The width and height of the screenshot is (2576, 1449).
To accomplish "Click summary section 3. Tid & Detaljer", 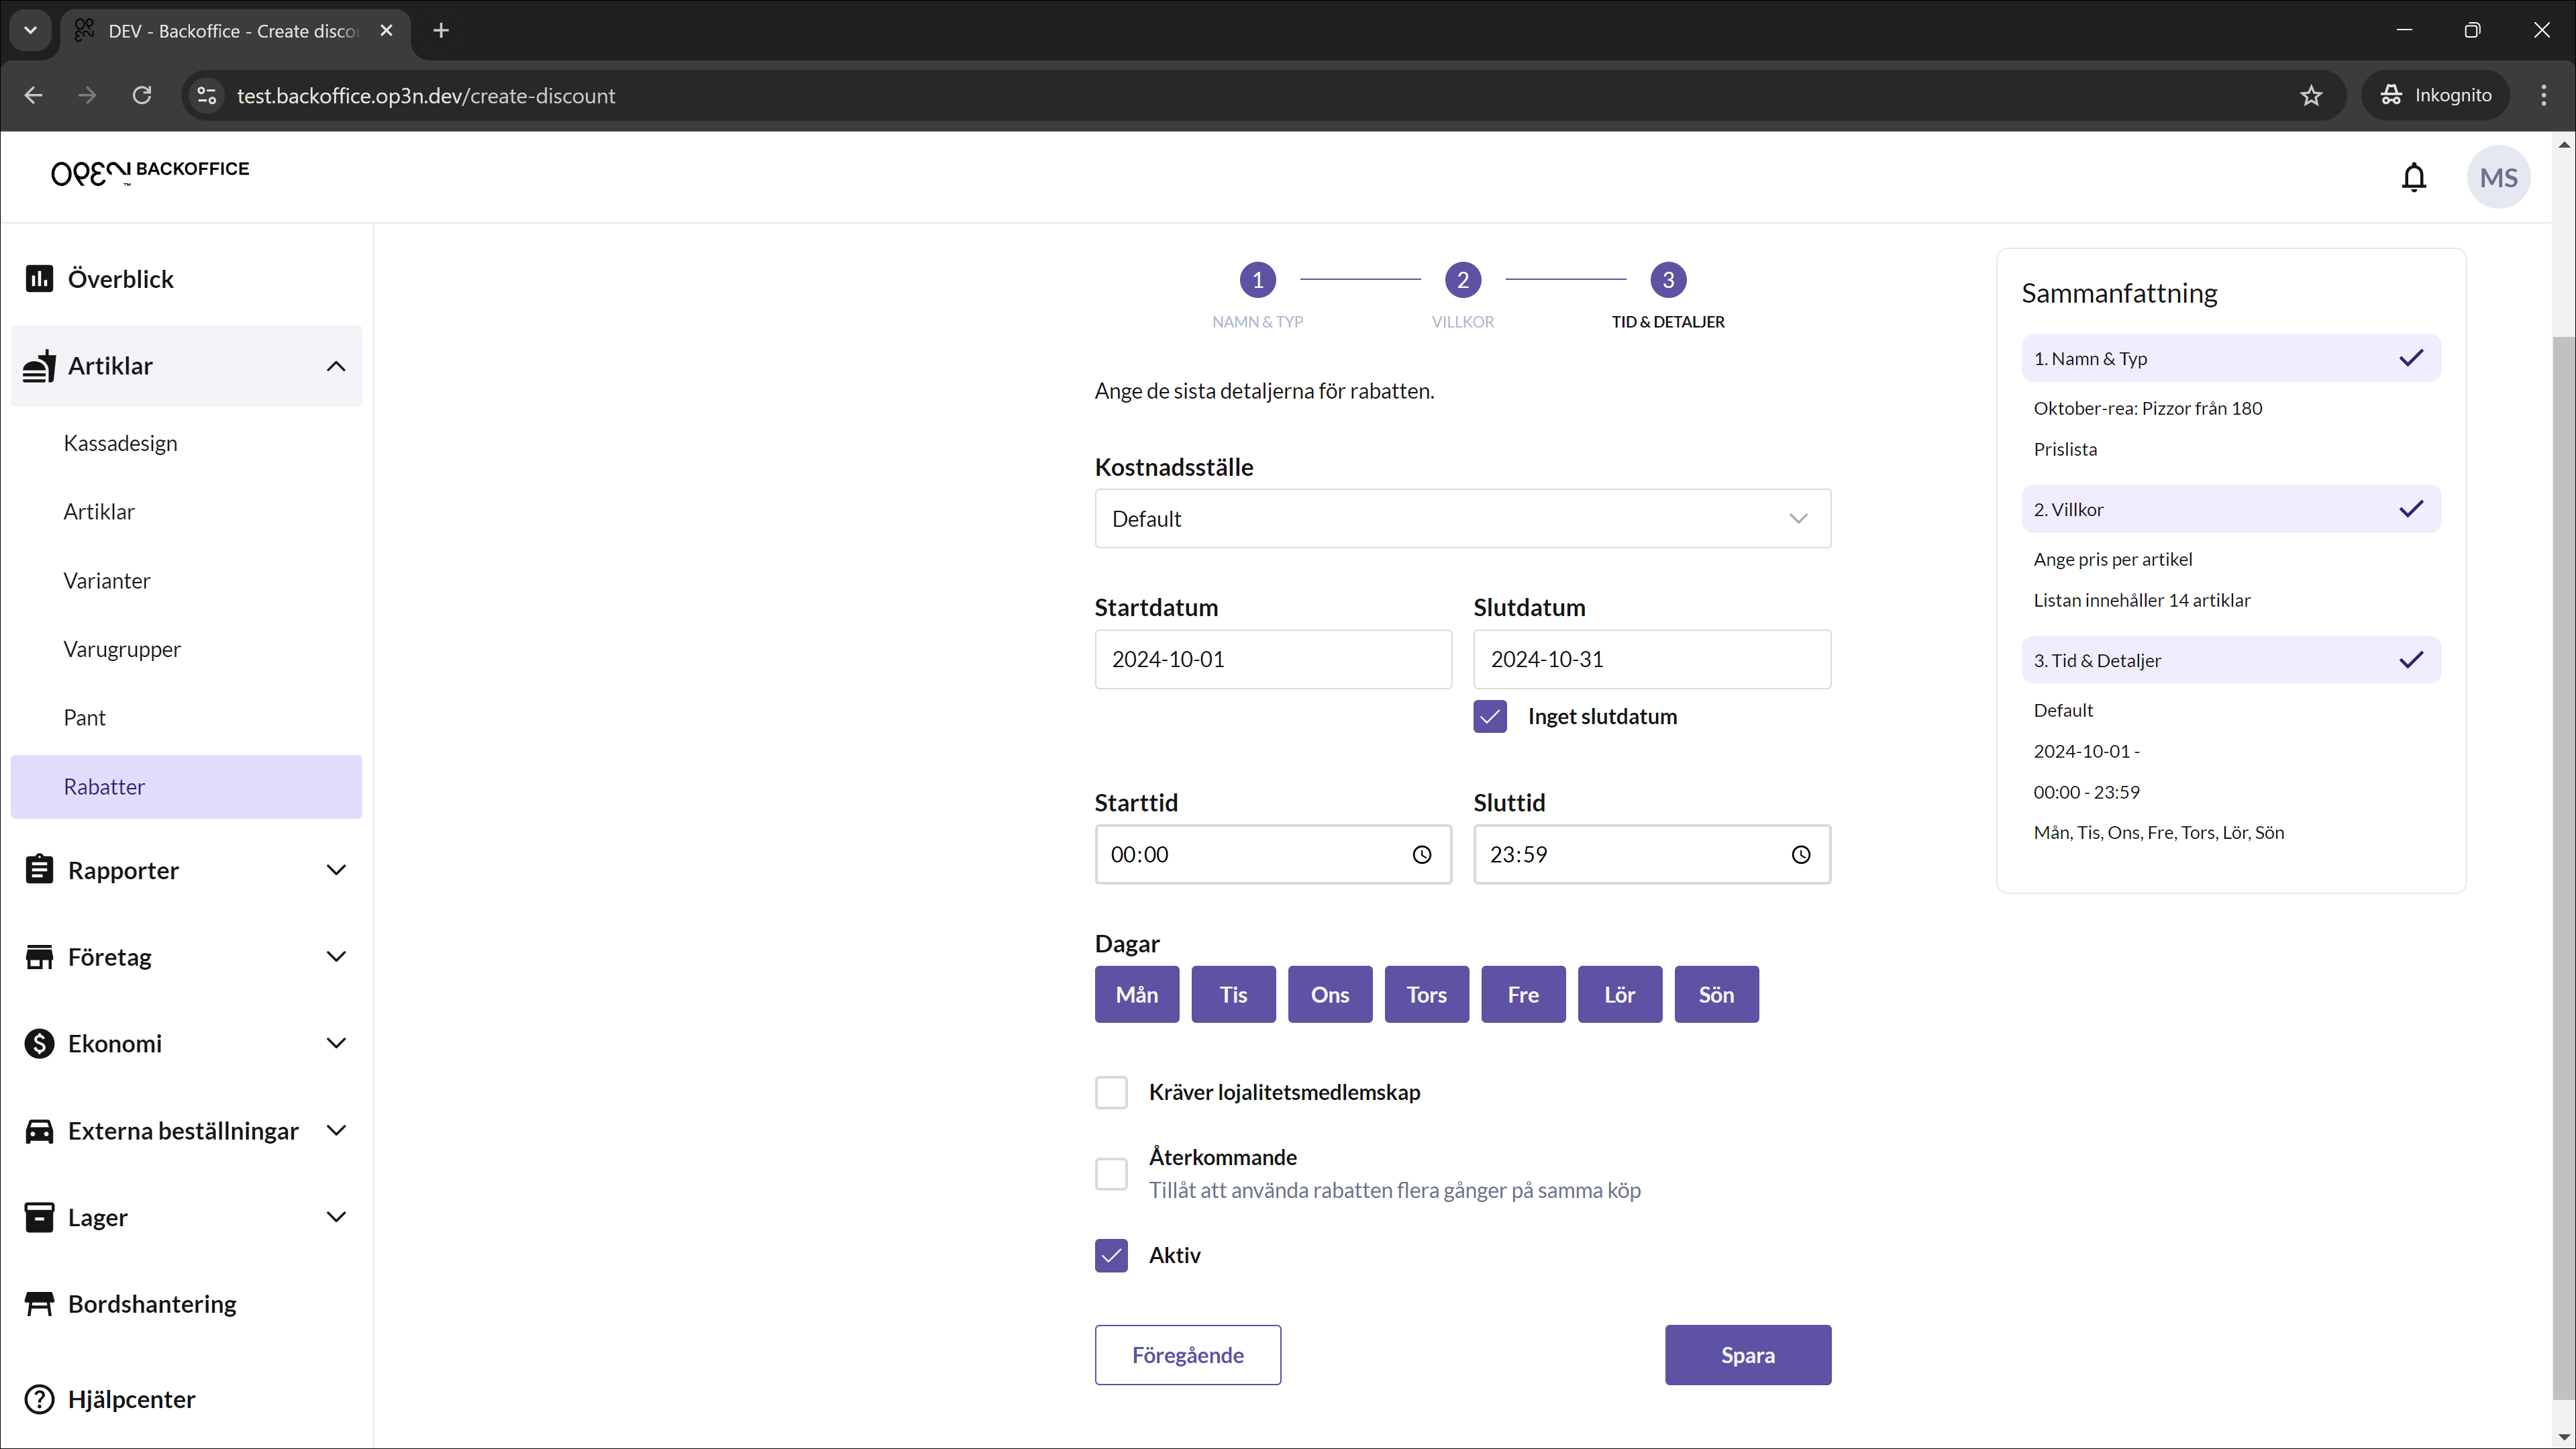I will (x=2230, y=660).
